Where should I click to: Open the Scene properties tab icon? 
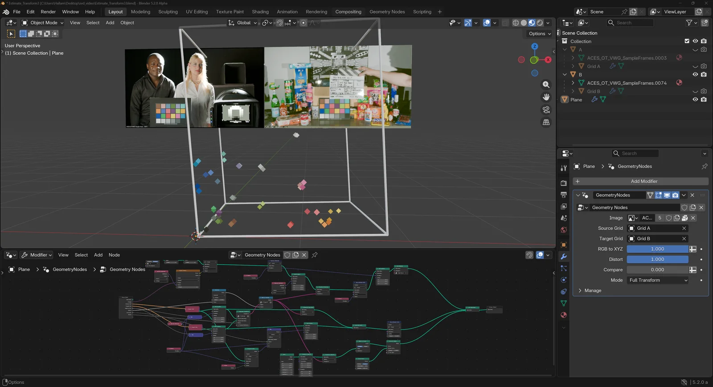click(564, 218)
